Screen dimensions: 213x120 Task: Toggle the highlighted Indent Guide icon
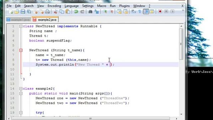click(146, 12)
